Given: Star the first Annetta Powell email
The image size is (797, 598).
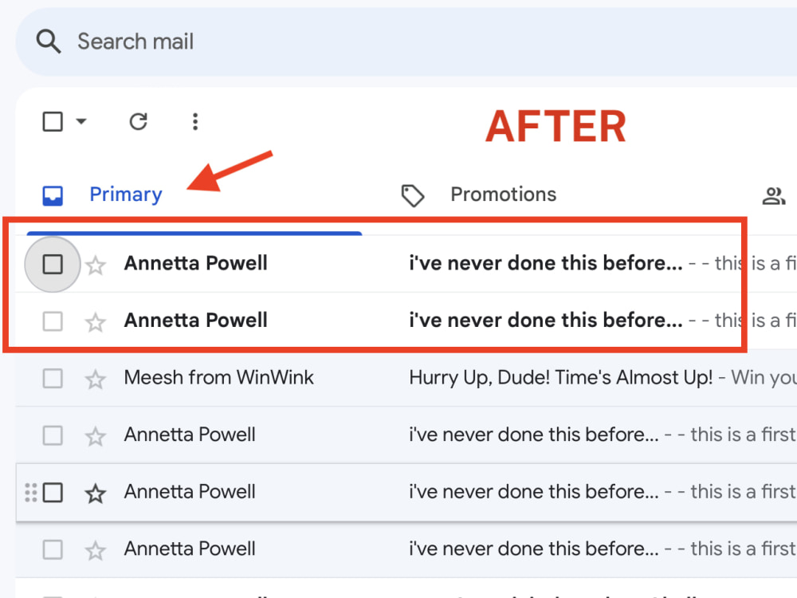Looking at the screenshot, I should 95,264.
